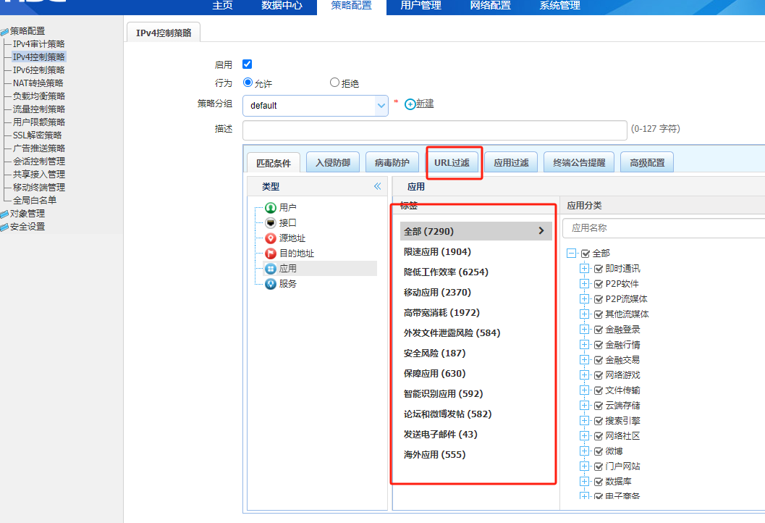Click the 服务 service icon
765x523 pixels.
(x=270, y=284)
